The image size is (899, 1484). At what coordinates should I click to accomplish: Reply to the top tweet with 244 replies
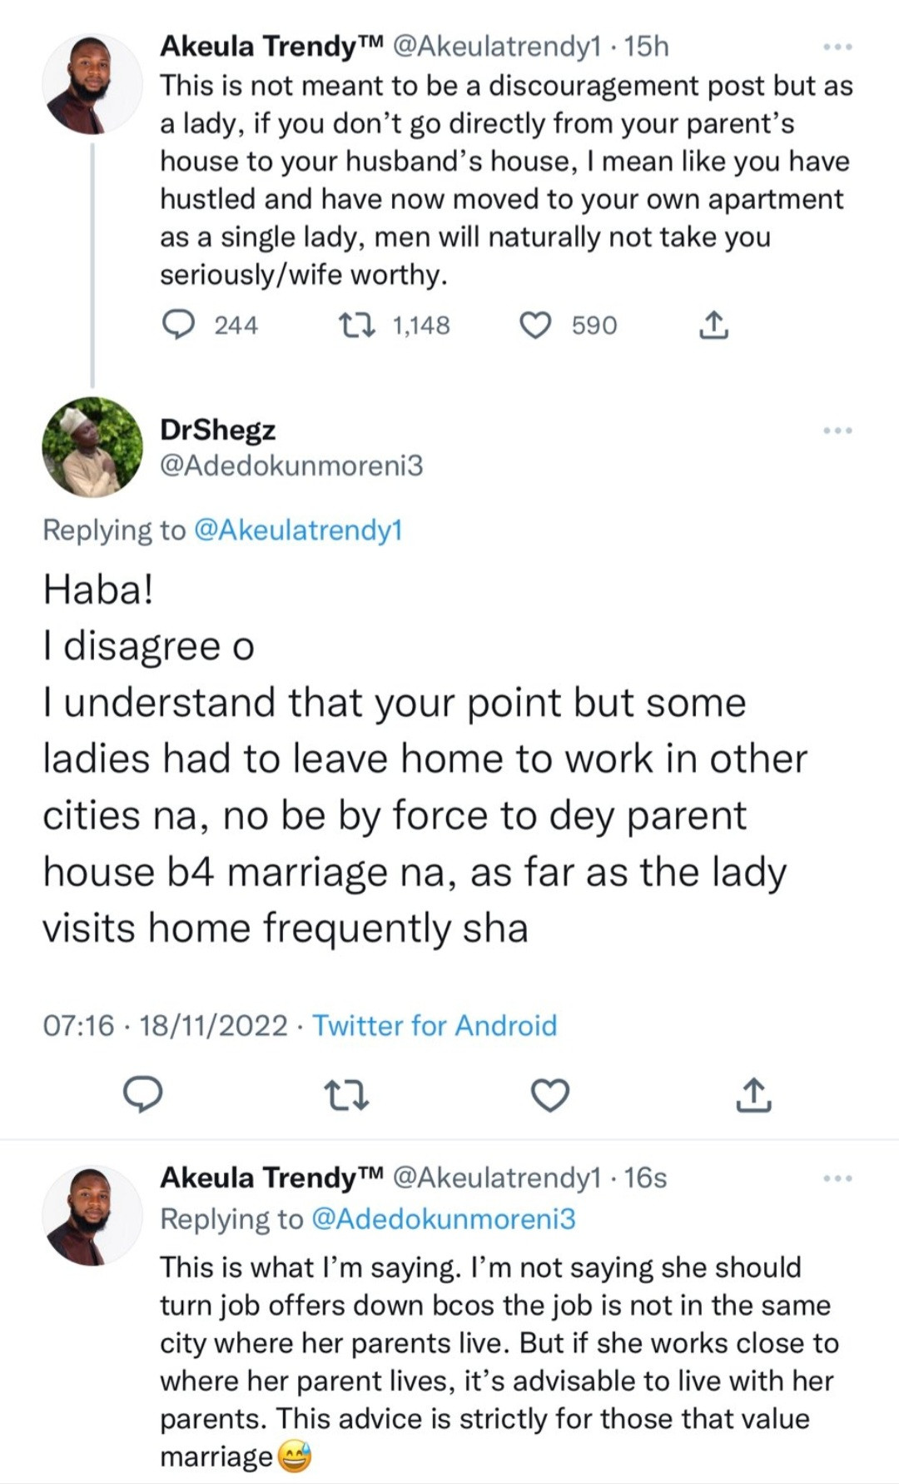(x=177, y=325)
